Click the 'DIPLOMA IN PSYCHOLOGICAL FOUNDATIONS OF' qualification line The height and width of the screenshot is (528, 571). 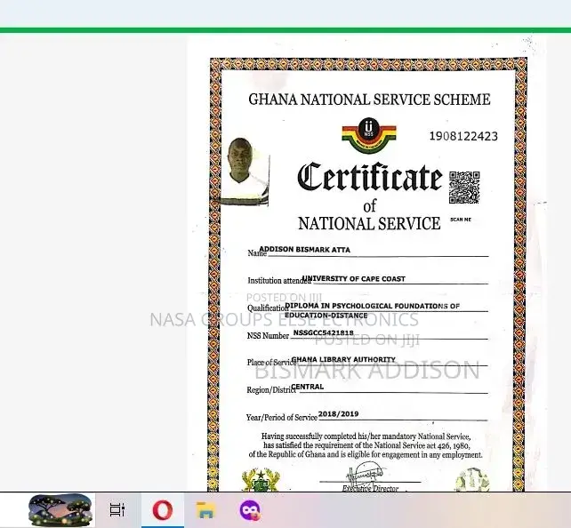(372, 306)
